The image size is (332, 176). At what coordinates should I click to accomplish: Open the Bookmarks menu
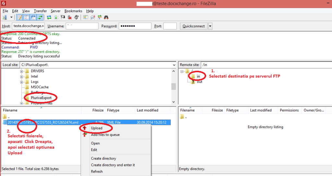(74, 11)
